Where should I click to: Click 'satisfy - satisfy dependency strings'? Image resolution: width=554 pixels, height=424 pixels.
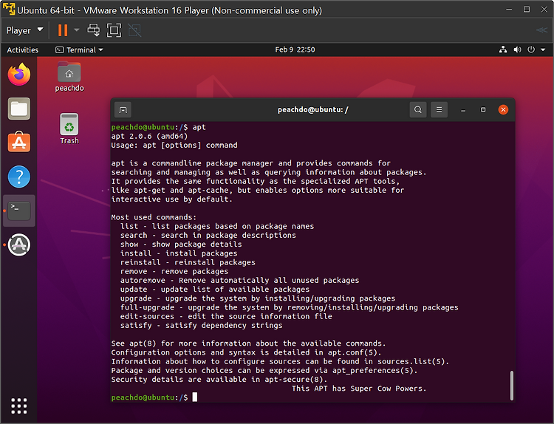point(202,326)
